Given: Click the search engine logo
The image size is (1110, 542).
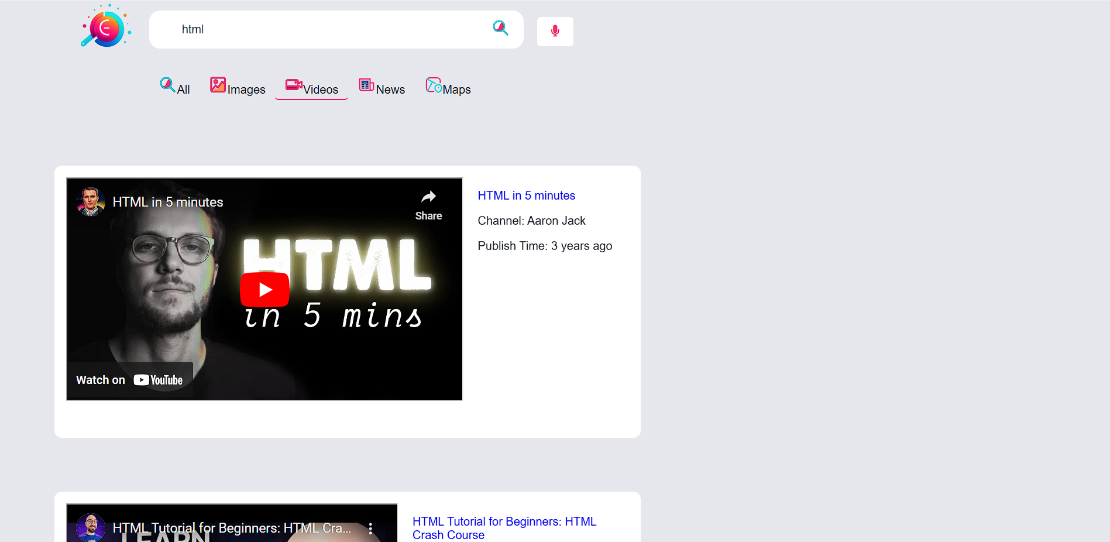Looking at the screenshot, I should pyautogui.click(x=106, y=26).
